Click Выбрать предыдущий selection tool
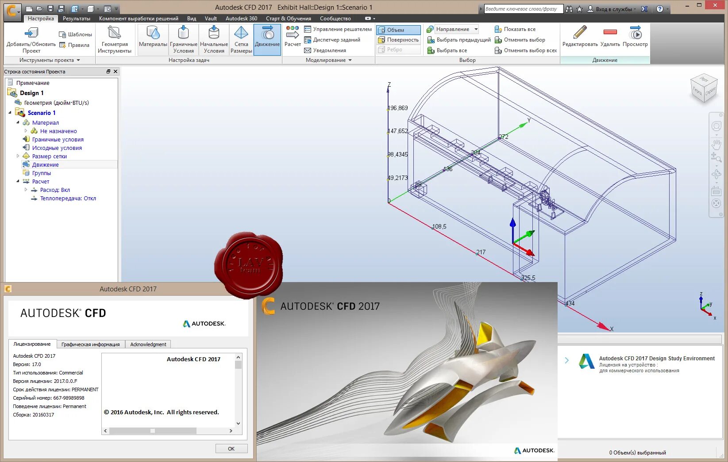The image size is (728, 462). pyautogui.click(x=458, y=40)
